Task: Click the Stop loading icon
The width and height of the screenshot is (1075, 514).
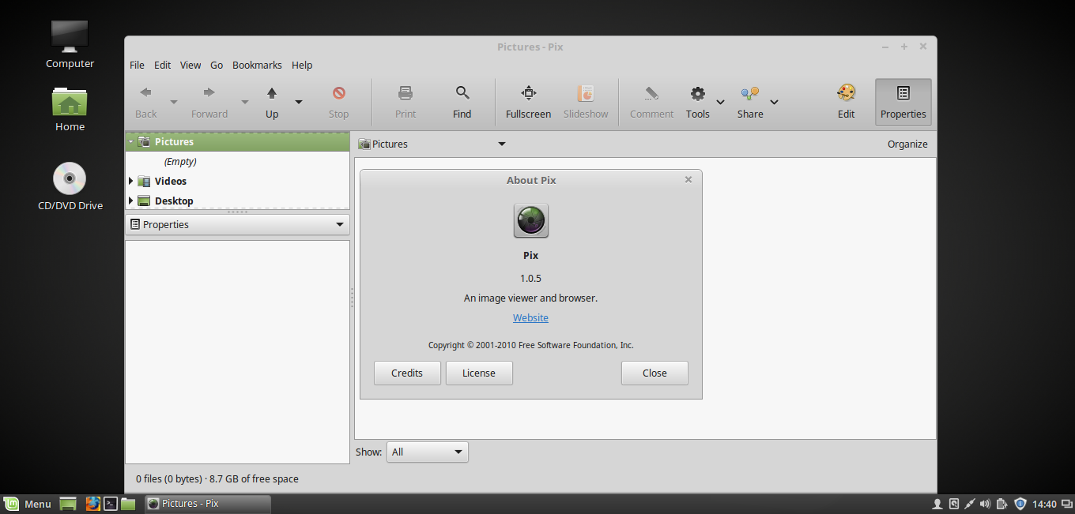Action: click(339, 93)
